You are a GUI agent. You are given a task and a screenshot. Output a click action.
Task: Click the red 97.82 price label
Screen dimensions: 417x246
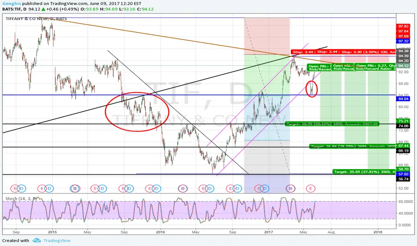click(x=403, y=26)
